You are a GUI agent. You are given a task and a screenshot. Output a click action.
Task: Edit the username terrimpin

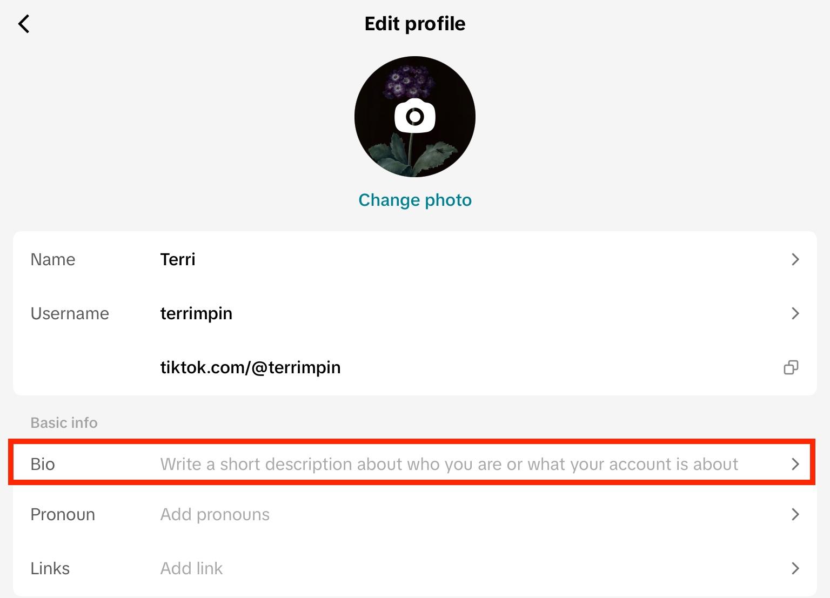point(196,313)
